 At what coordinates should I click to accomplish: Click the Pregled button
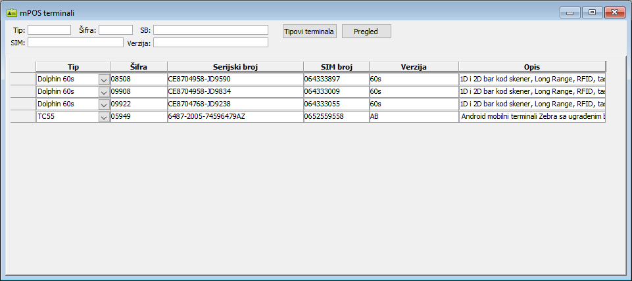pos(366,32)
